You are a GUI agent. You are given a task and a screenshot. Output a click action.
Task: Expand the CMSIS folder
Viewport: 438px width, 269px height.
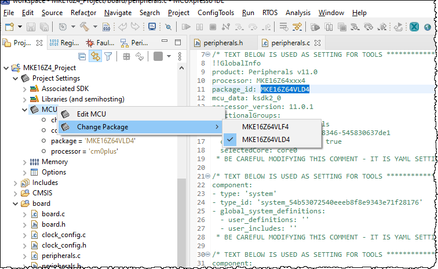[x=16, y=194]
